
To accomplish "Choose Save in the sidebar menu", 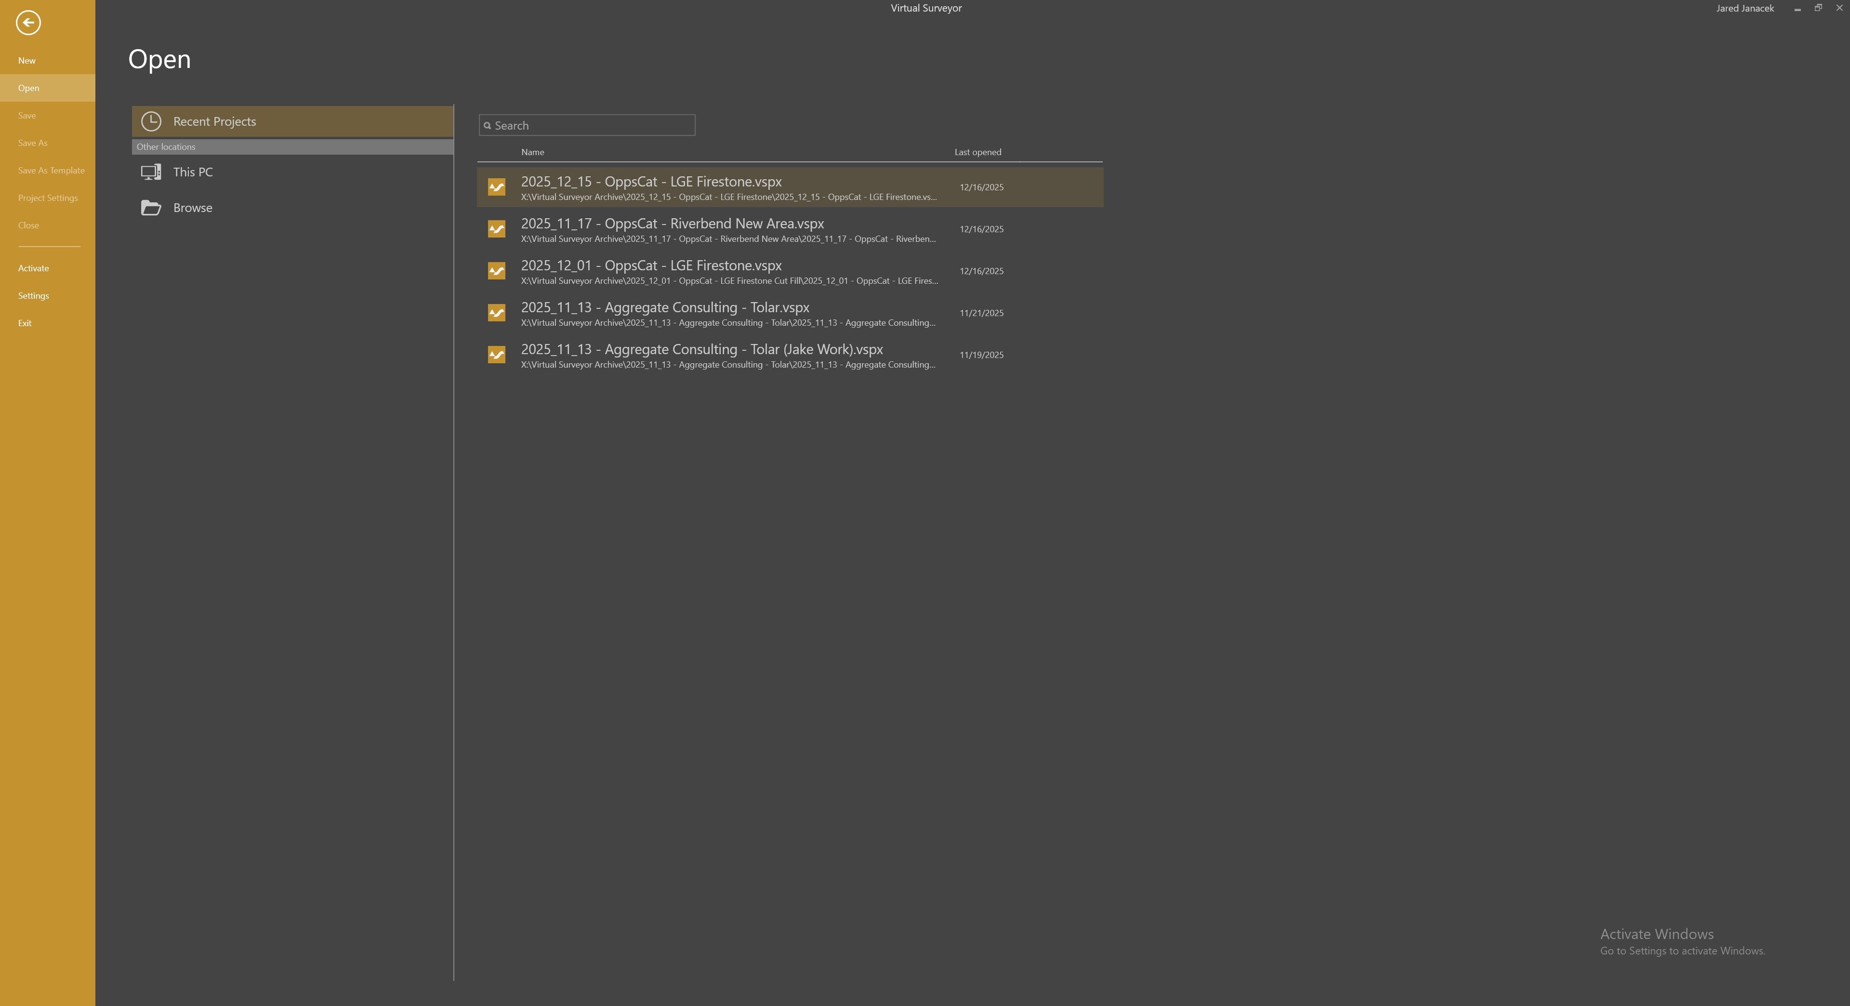I will point(47,116).
